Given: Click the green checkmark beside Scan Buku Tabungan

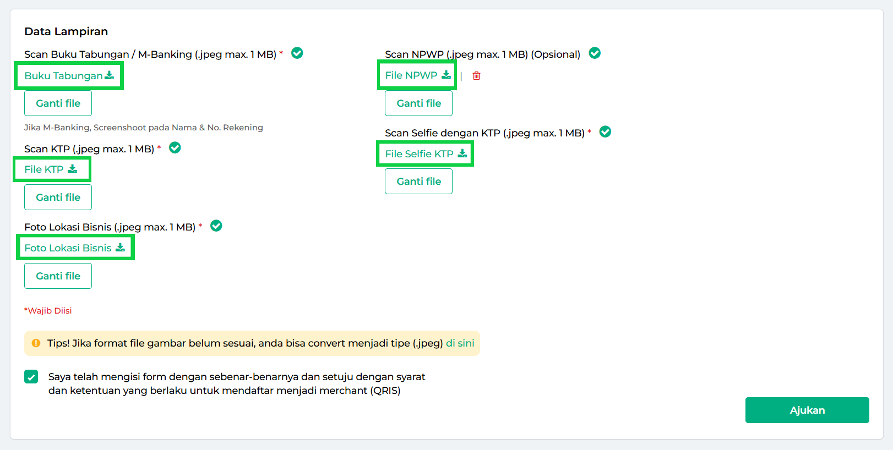Looking at the screenshot, I should tap(297, 53).
